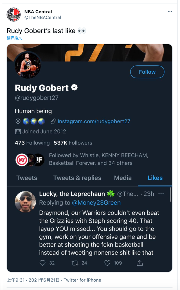Screen dimensions: 180x290
Task: Open the Media tab
Action: point(123,178)
